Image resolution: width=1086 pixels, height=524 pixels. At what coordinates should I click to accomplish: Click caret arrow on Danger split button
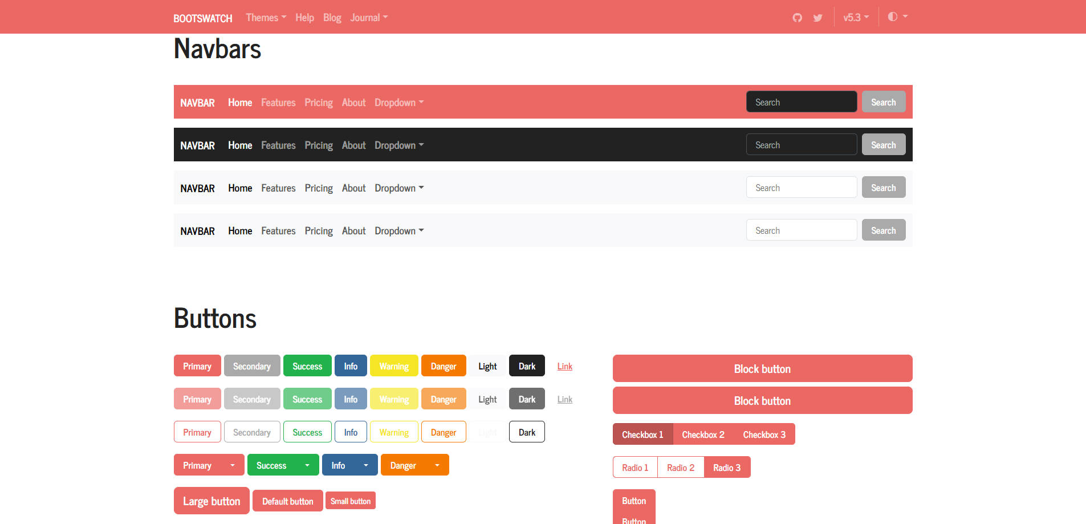[437, 465]
